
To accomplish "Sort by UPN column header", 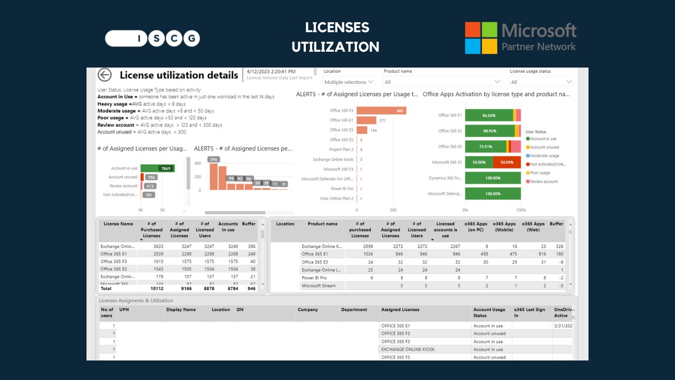I will click(124, 310).
